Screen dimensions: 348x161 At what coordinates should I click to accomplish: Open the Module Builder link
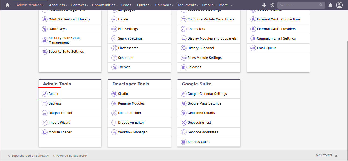[130, 113]
